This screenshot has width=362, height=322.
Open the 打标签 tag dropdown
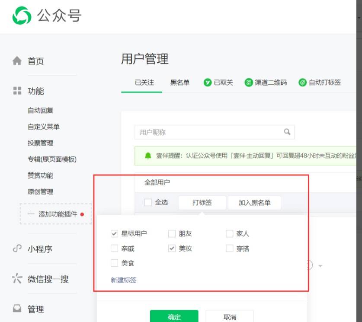pos(202,203)
